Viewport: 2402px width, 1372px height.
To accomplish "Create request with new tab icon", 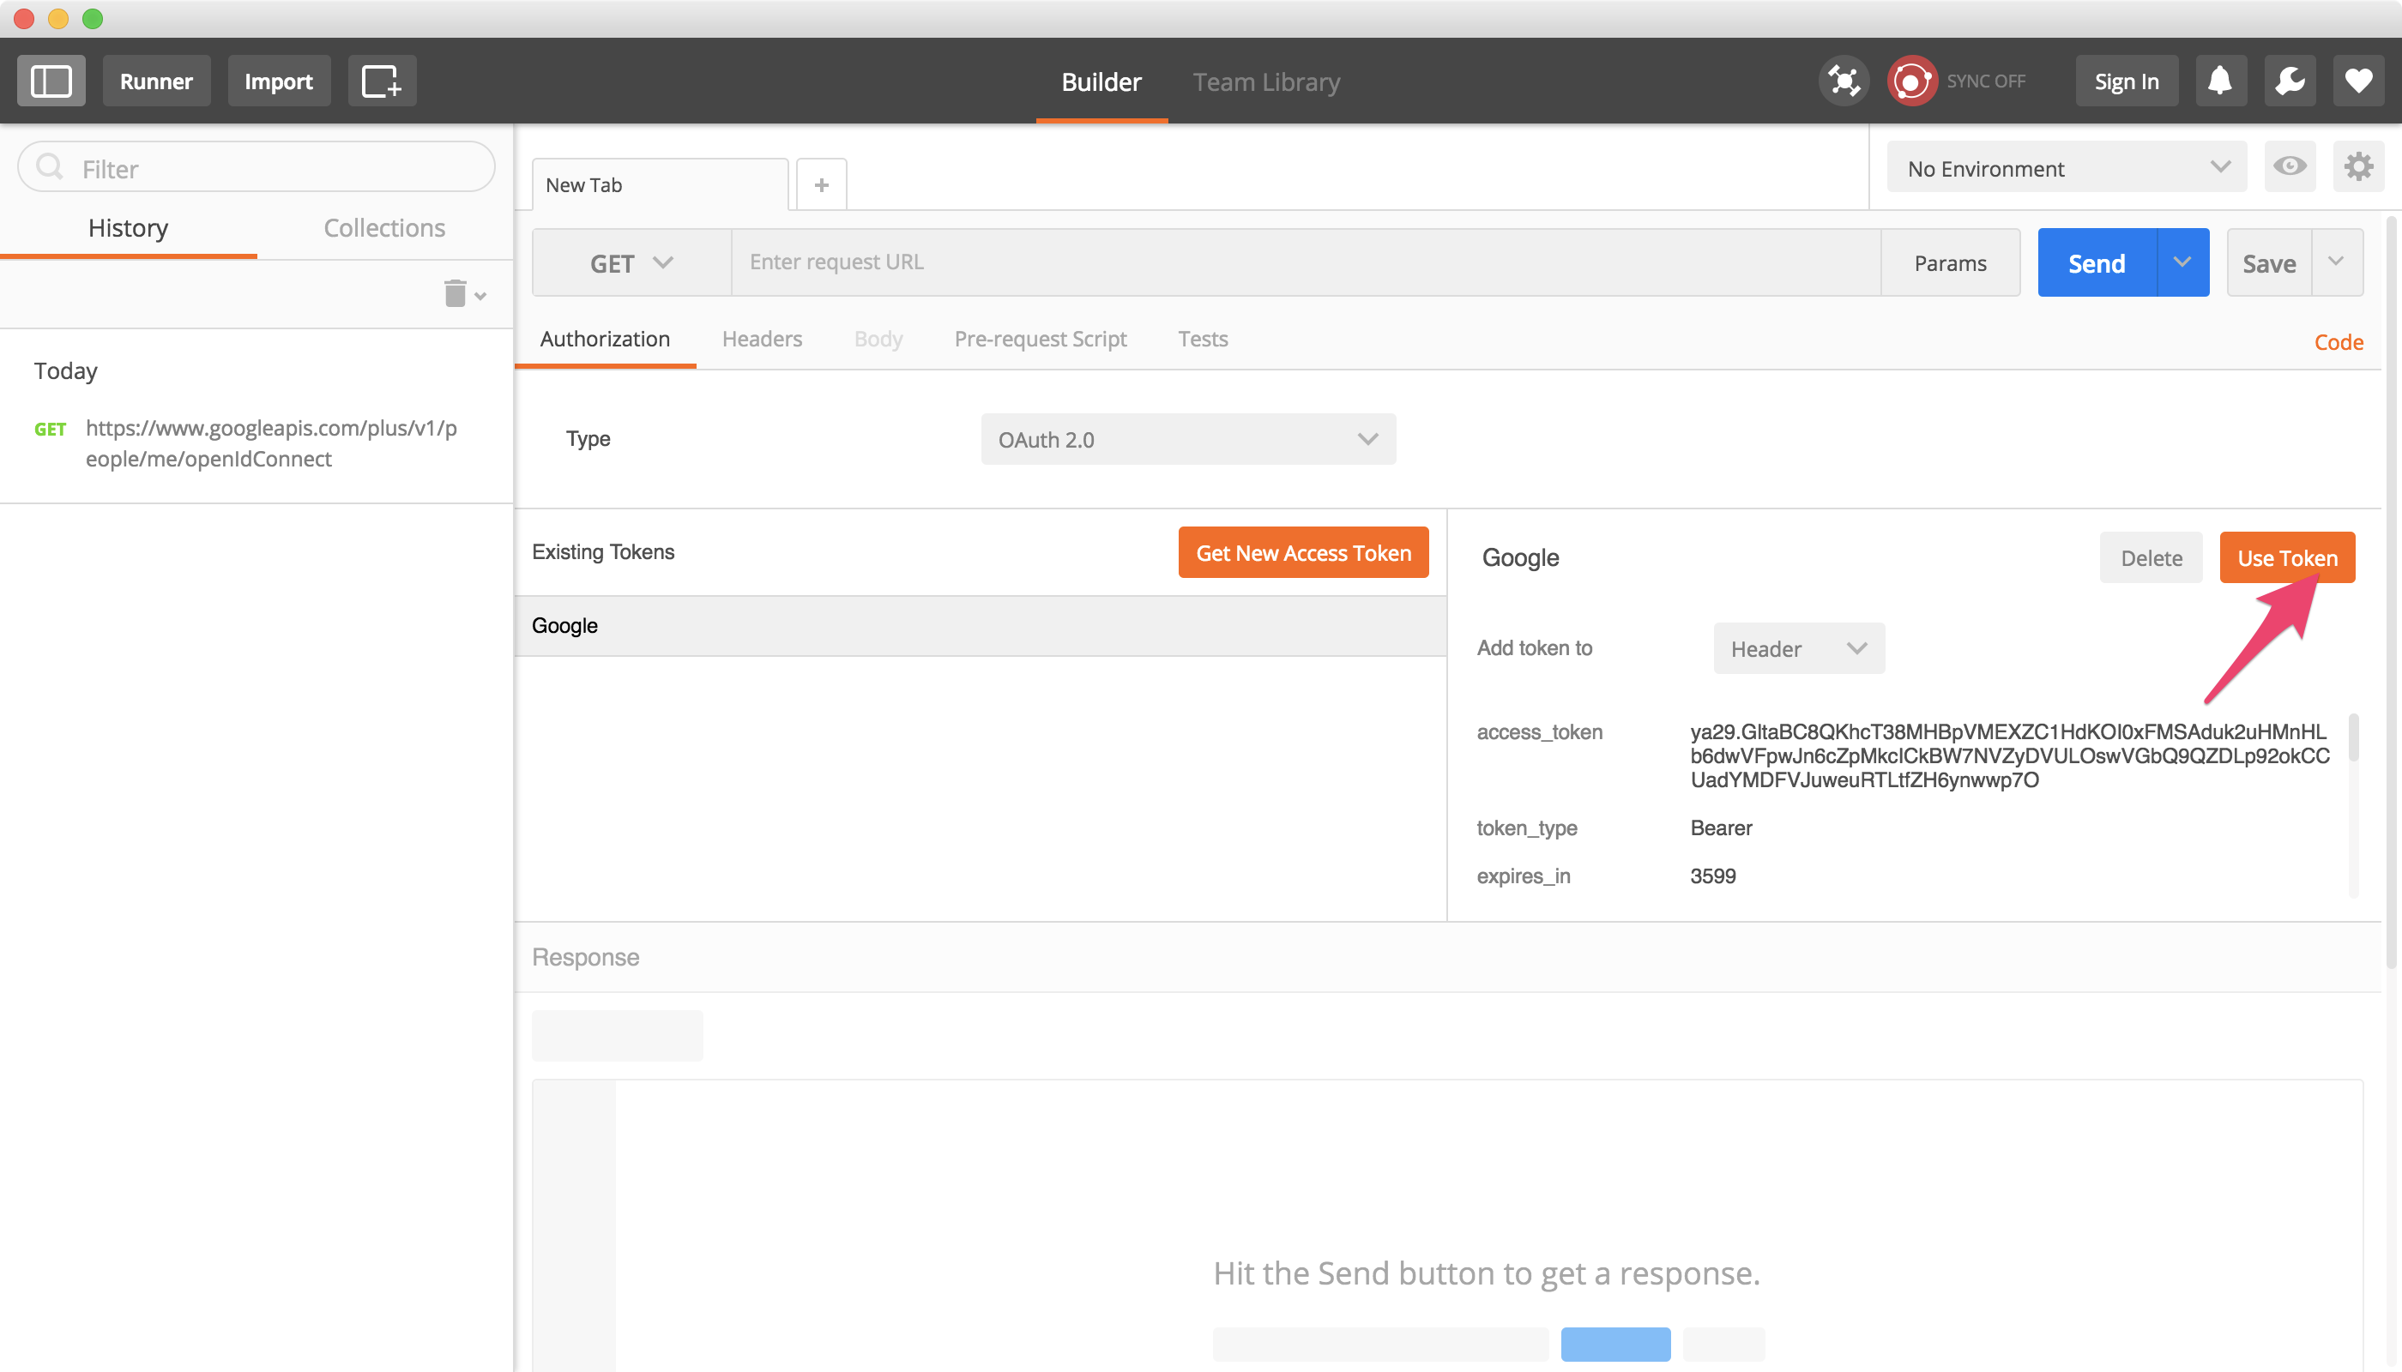I will (382, 80).
